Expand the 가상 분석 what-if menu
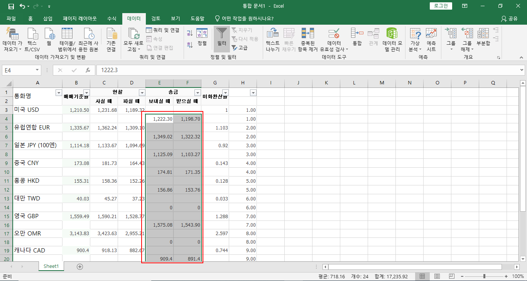The width and height of the screenshot is (527, 281). (415, 39)
